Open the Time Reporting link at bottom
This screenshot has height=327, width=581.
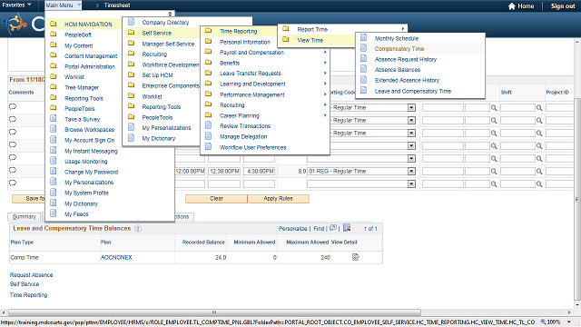[x=28, y=294]
